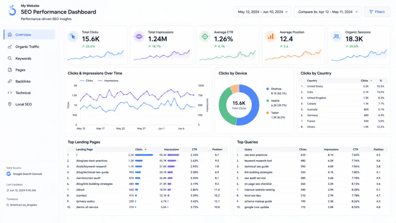Sort Top Landing Pages by Clicks arrow
The image size is (396, 223).
point(146,150)
